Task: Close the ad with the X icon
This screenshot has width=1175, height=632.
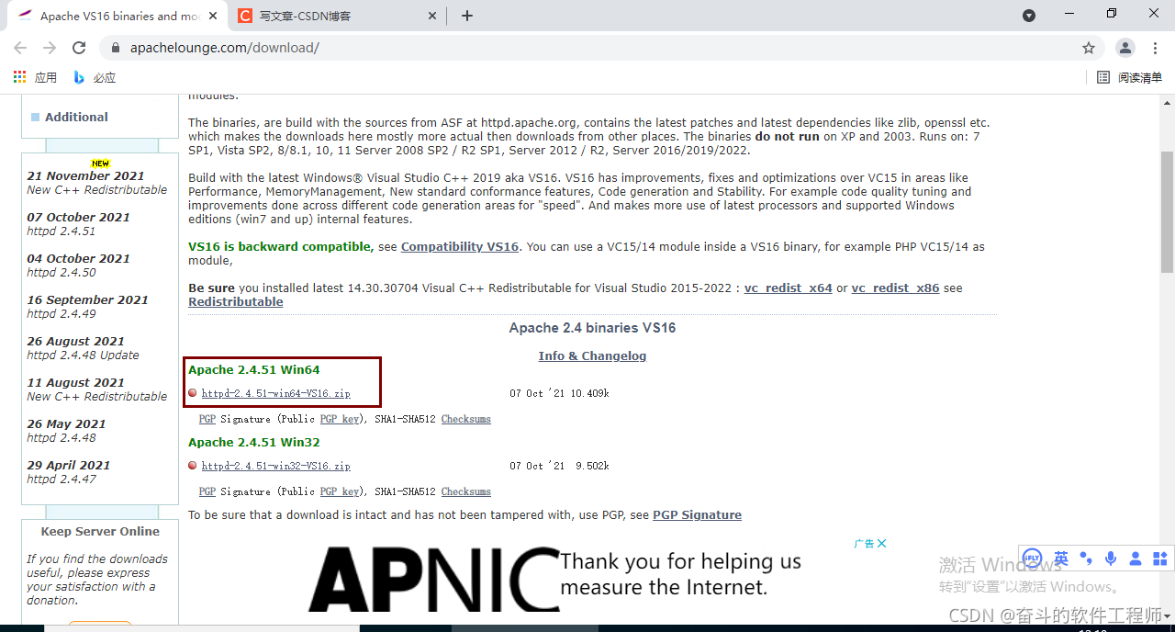Action: 881,543
